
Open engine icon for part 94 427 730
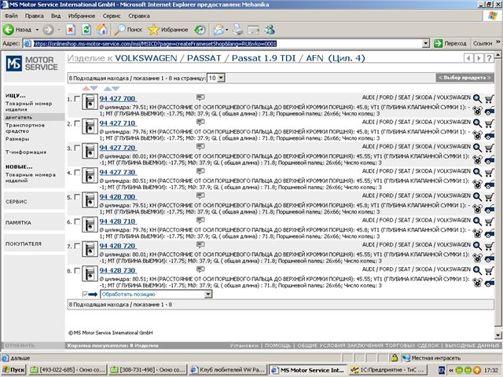point(477,185)
